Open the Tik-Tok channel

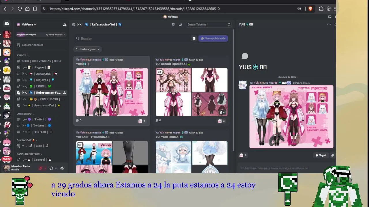point(41,132)
